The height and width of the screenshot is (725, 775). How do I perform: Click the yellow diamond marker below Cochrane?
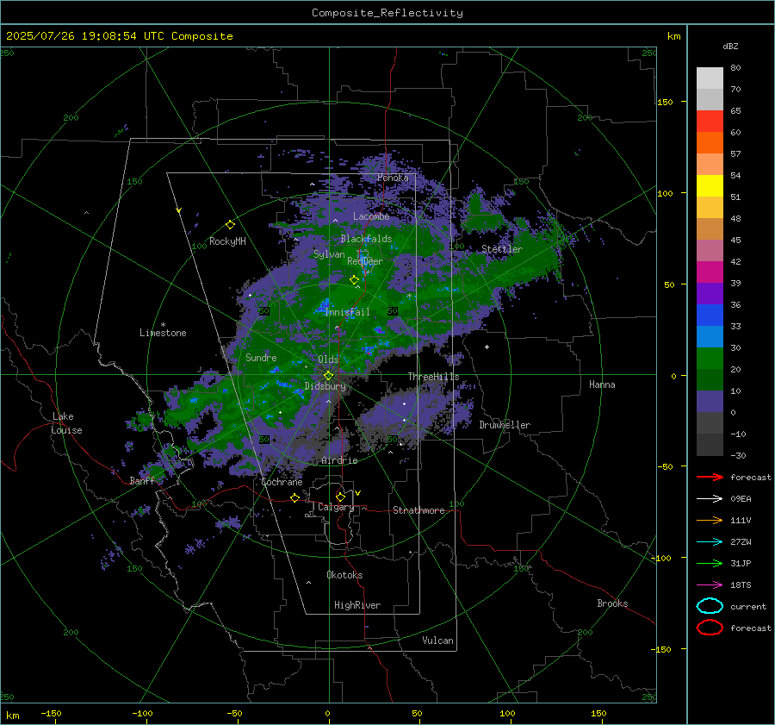point(294,497)
